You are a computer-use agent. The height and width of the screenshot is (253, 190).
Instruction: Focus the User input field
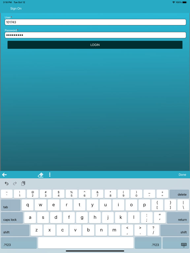pos(95,22)
